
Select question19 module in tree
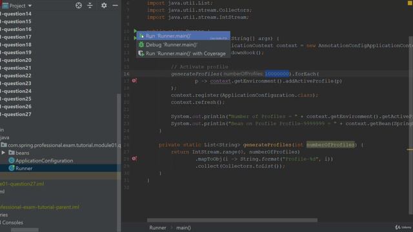click(x=15, y=52)
